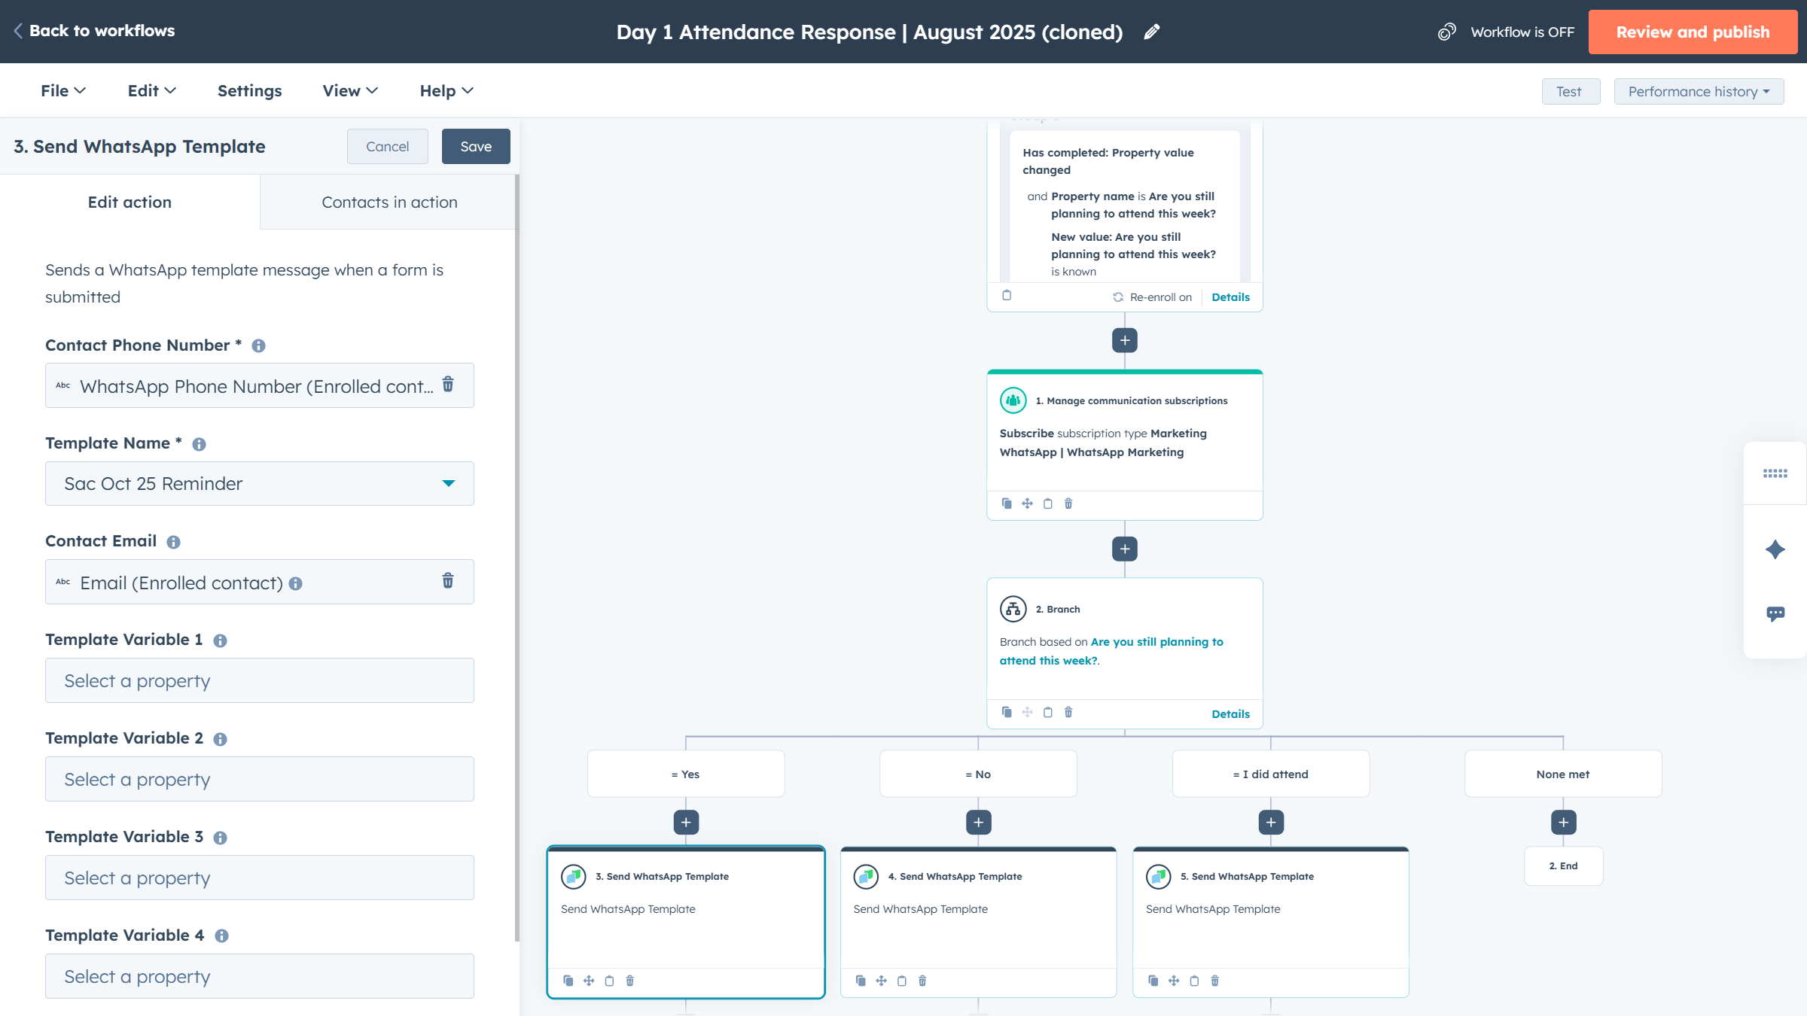
Task: Clear the Email (Enrolled contact) property
Action: coord(448,581)
